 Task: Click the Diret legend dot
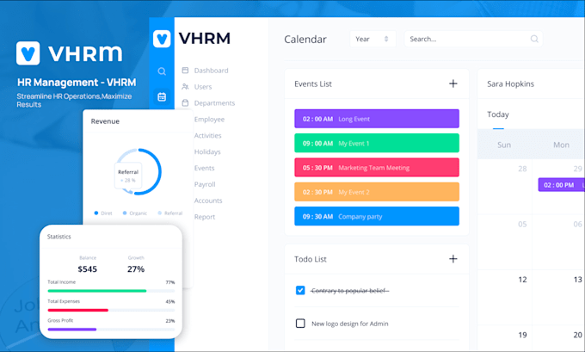tap(96, 213)
